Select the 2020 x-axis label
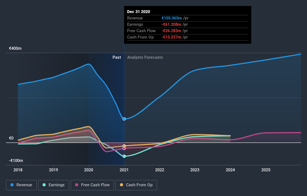Viewport: 307px width, 196px height. click(x=89, y=170)
